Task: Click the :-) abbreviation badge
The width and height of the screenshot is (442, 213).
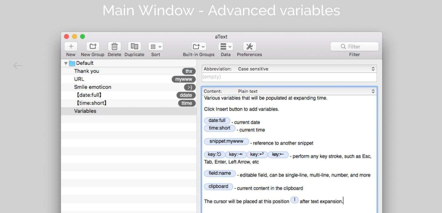Action: pyautogui.click(x=190, y=87)
